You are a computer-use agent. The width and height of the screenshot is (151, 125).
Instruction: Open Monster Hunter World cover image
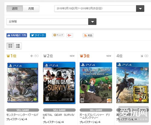point(23,83)
